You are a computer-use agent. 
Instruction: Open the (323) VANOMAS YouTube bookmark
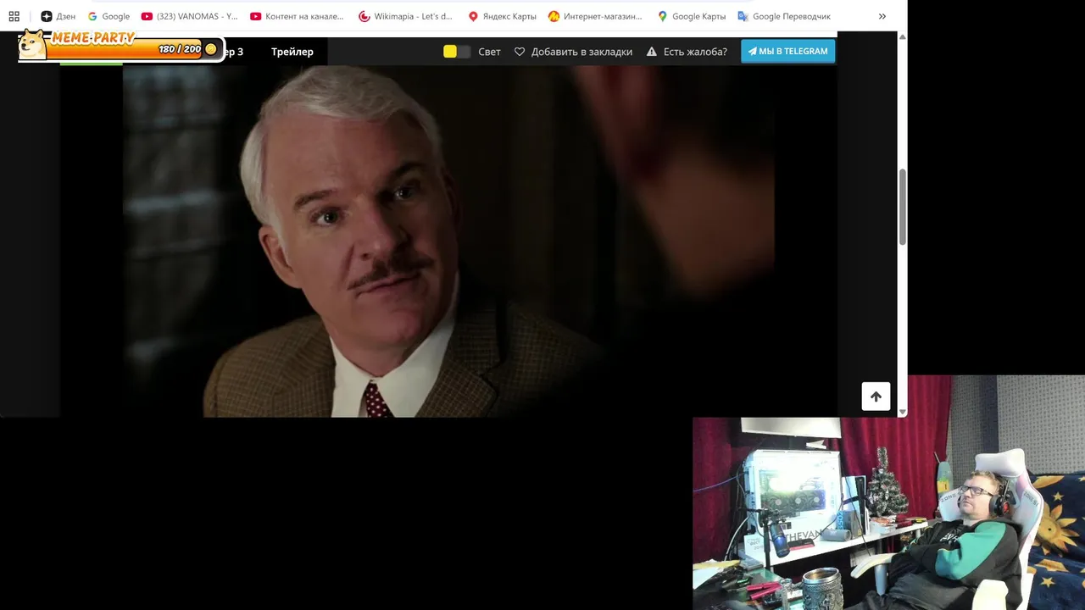(x=190, y=16)
